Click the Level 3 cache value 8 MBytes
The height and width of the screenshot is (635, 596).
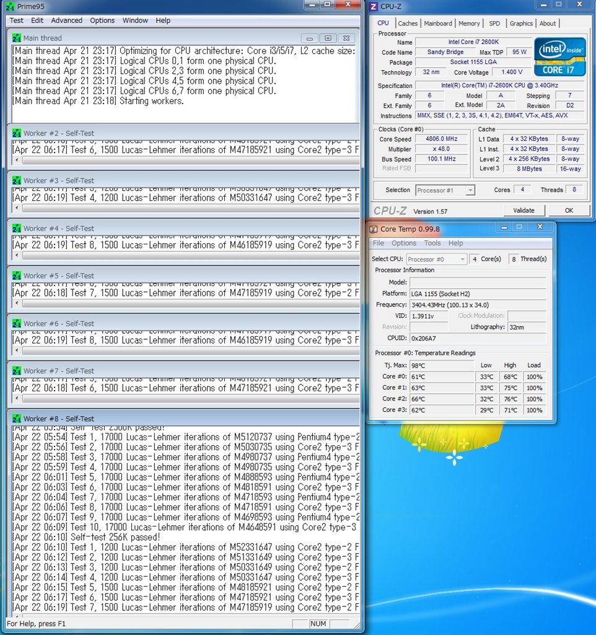click(529, 169)
